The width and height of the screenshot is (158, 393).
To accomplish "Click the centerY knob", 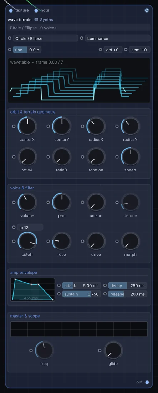I will point(62,126).
